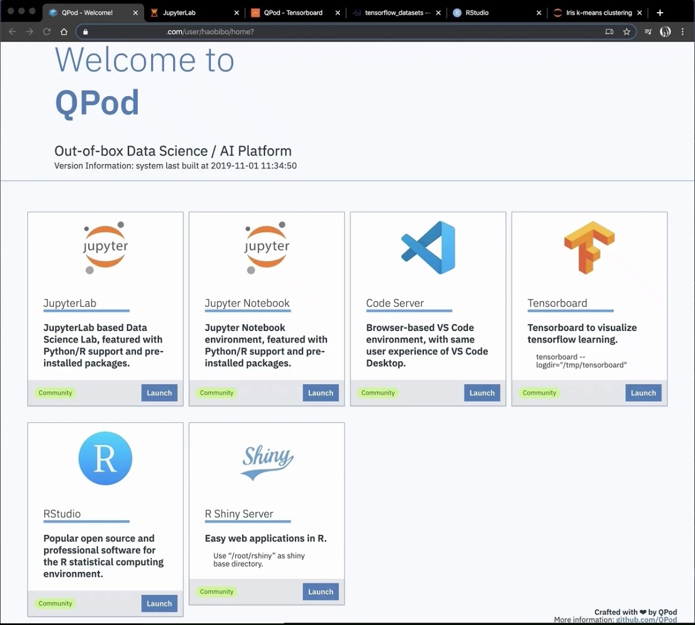
Task: Click the R logo on RStudio card
Action: click(x=105, y=458)
